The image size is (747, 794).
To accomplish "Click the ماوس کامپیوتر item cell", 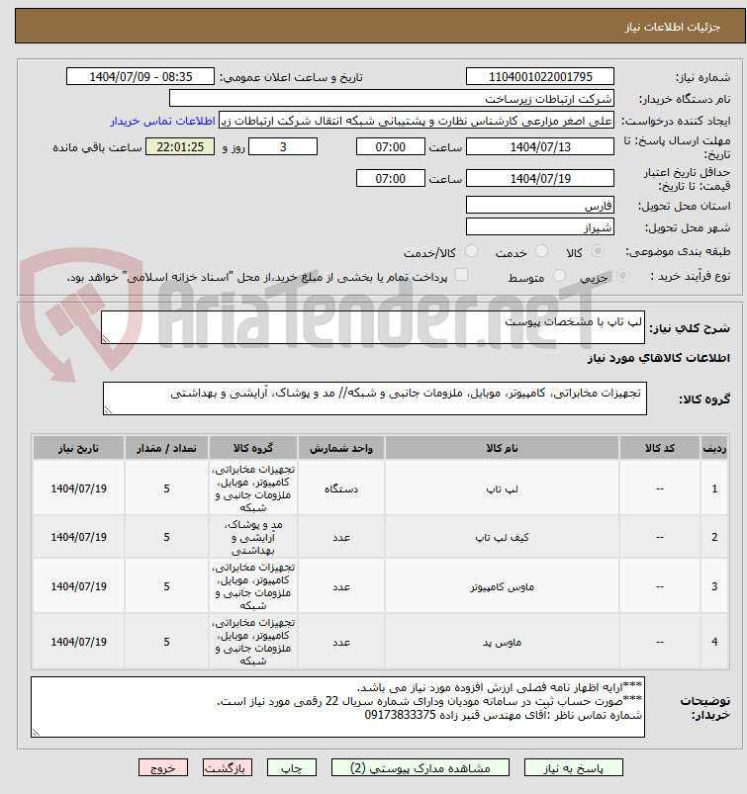I will pyautogui.click(x=502, y=586).
